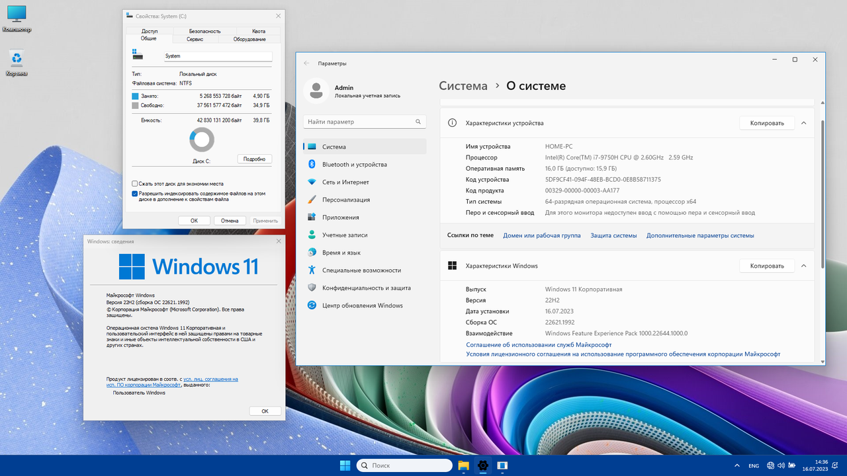Click the Приложения apps icon
Viewport: 847px width, 476px height.
click(312, 218)
